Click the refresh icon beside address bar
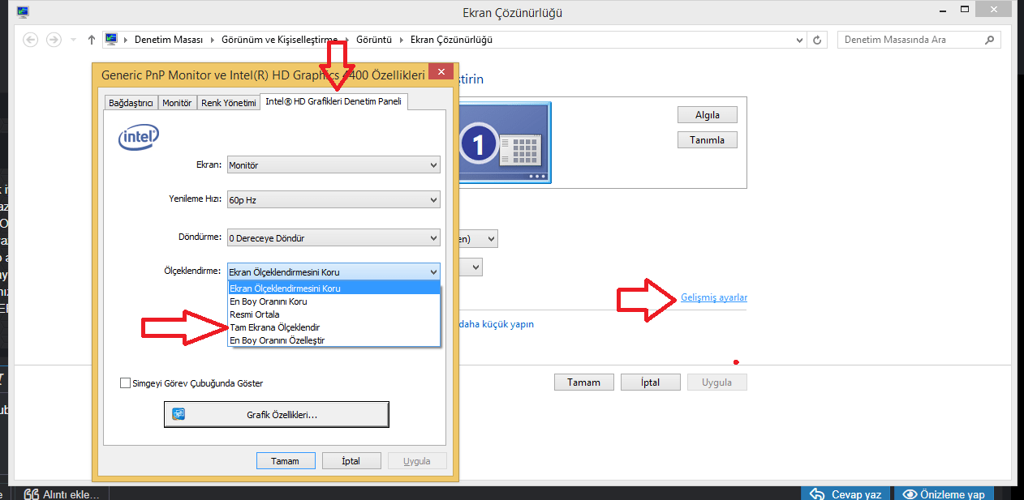The image size is (1024, 500). coord(819,40)
